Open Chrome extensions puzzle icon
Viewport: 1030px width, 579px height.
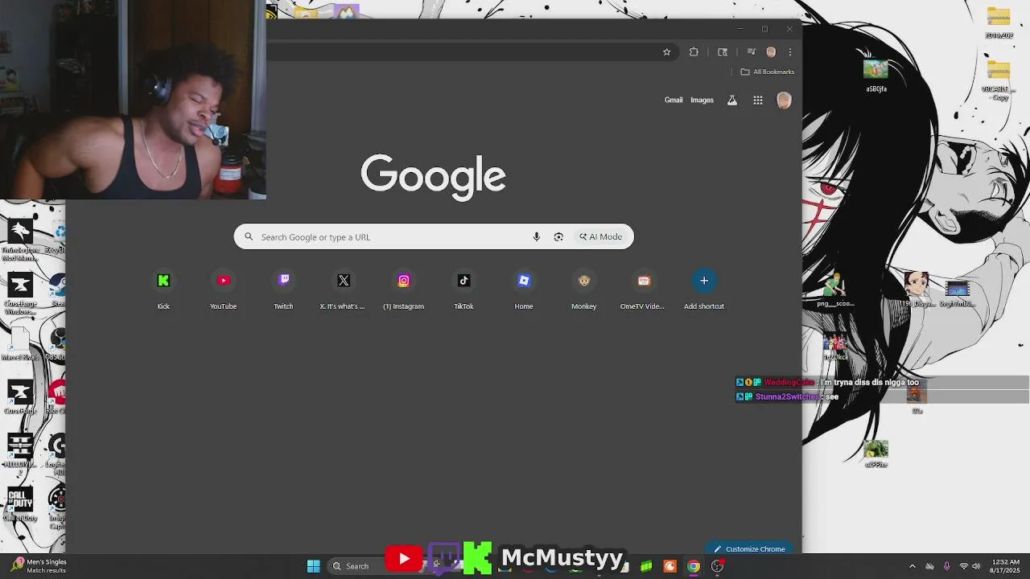694,52
